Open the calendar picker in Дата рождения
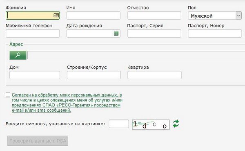 click(116, 34)
